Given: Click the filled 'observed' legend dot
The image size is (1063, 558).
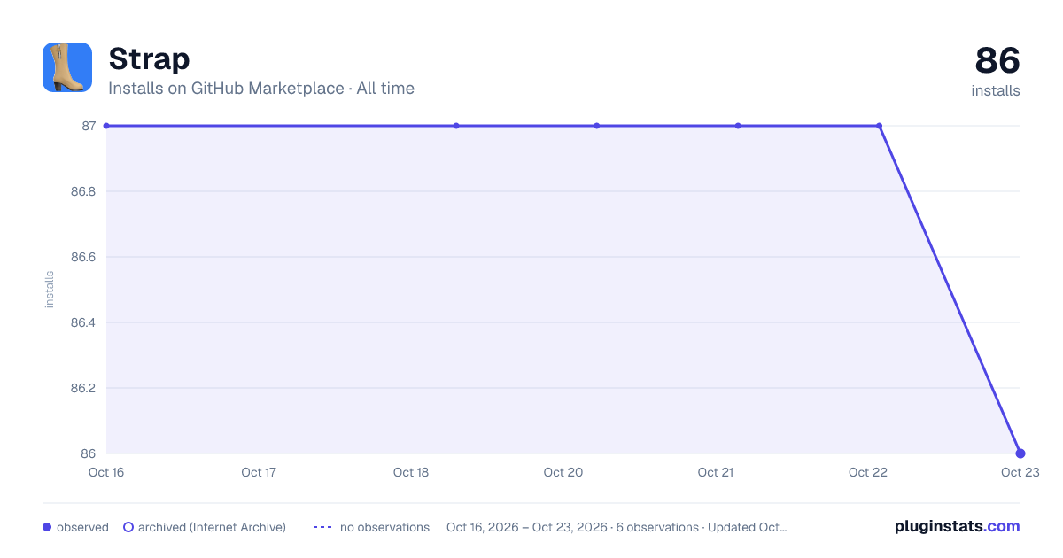Looking at the screenshot, I should point(47,527).
